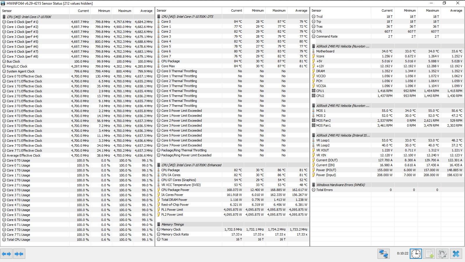
Task: Select the Core 3 T1 Effective Clock row
Action: [77, 111]
